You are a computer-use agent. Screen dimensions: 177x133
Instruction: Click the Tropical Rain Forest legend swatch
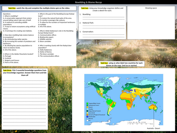click(x=87, y=103)
